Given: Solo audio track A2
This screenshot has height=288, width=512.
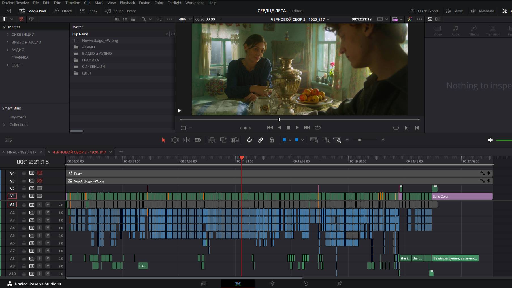Looking at the screenshot, I should (x=40, y=212).
